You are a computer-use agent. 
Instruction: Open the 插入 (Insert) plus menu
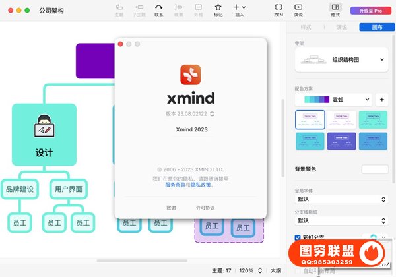point(239,10)
